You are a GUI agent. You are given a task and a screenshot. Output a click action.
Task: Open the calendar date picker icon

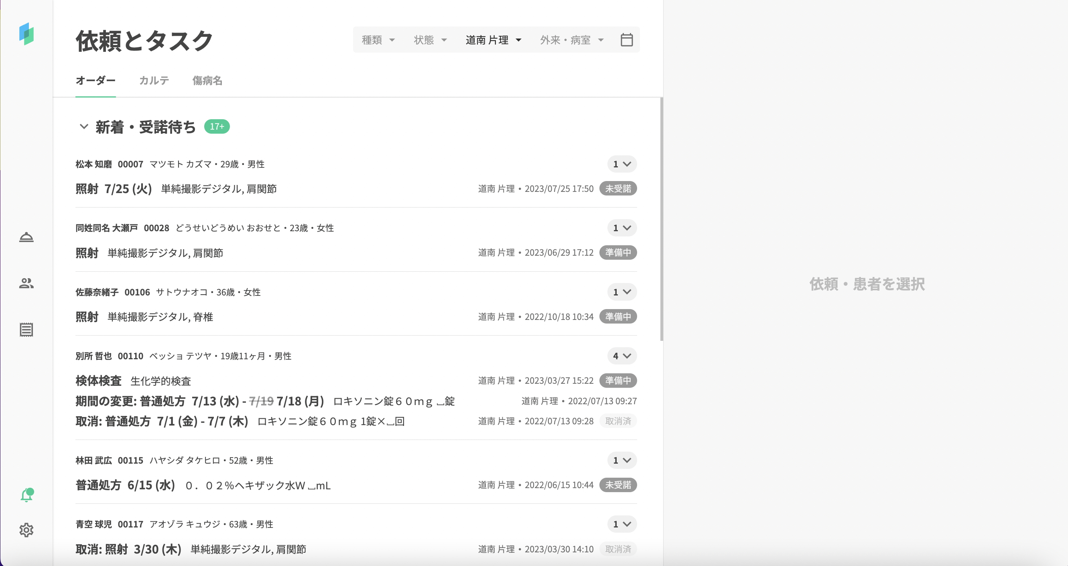tap(626, 40)
